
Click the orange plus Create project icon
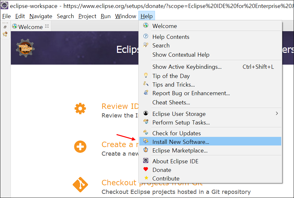(x=80, y=146)
